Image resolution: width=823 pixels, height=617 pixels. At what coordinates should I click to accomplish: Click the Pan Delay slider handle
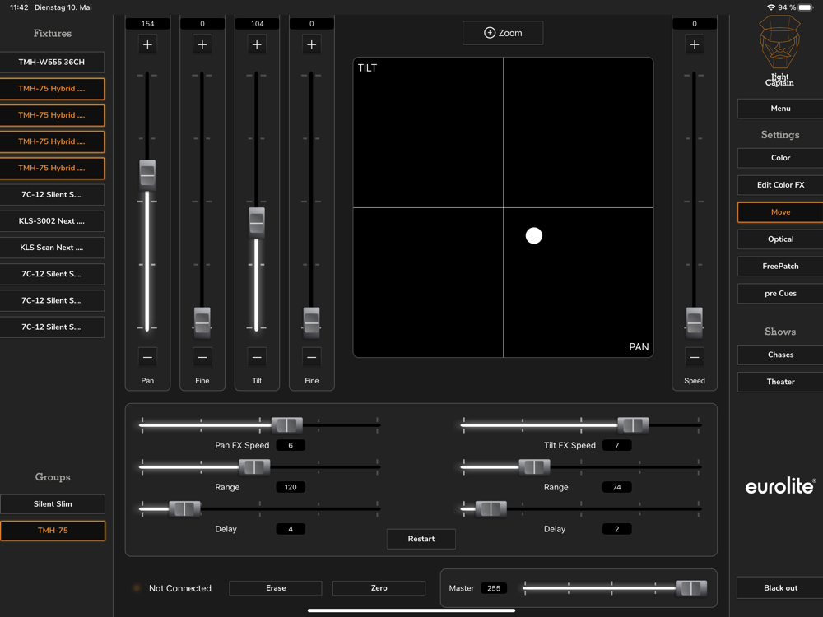(184, 509)
